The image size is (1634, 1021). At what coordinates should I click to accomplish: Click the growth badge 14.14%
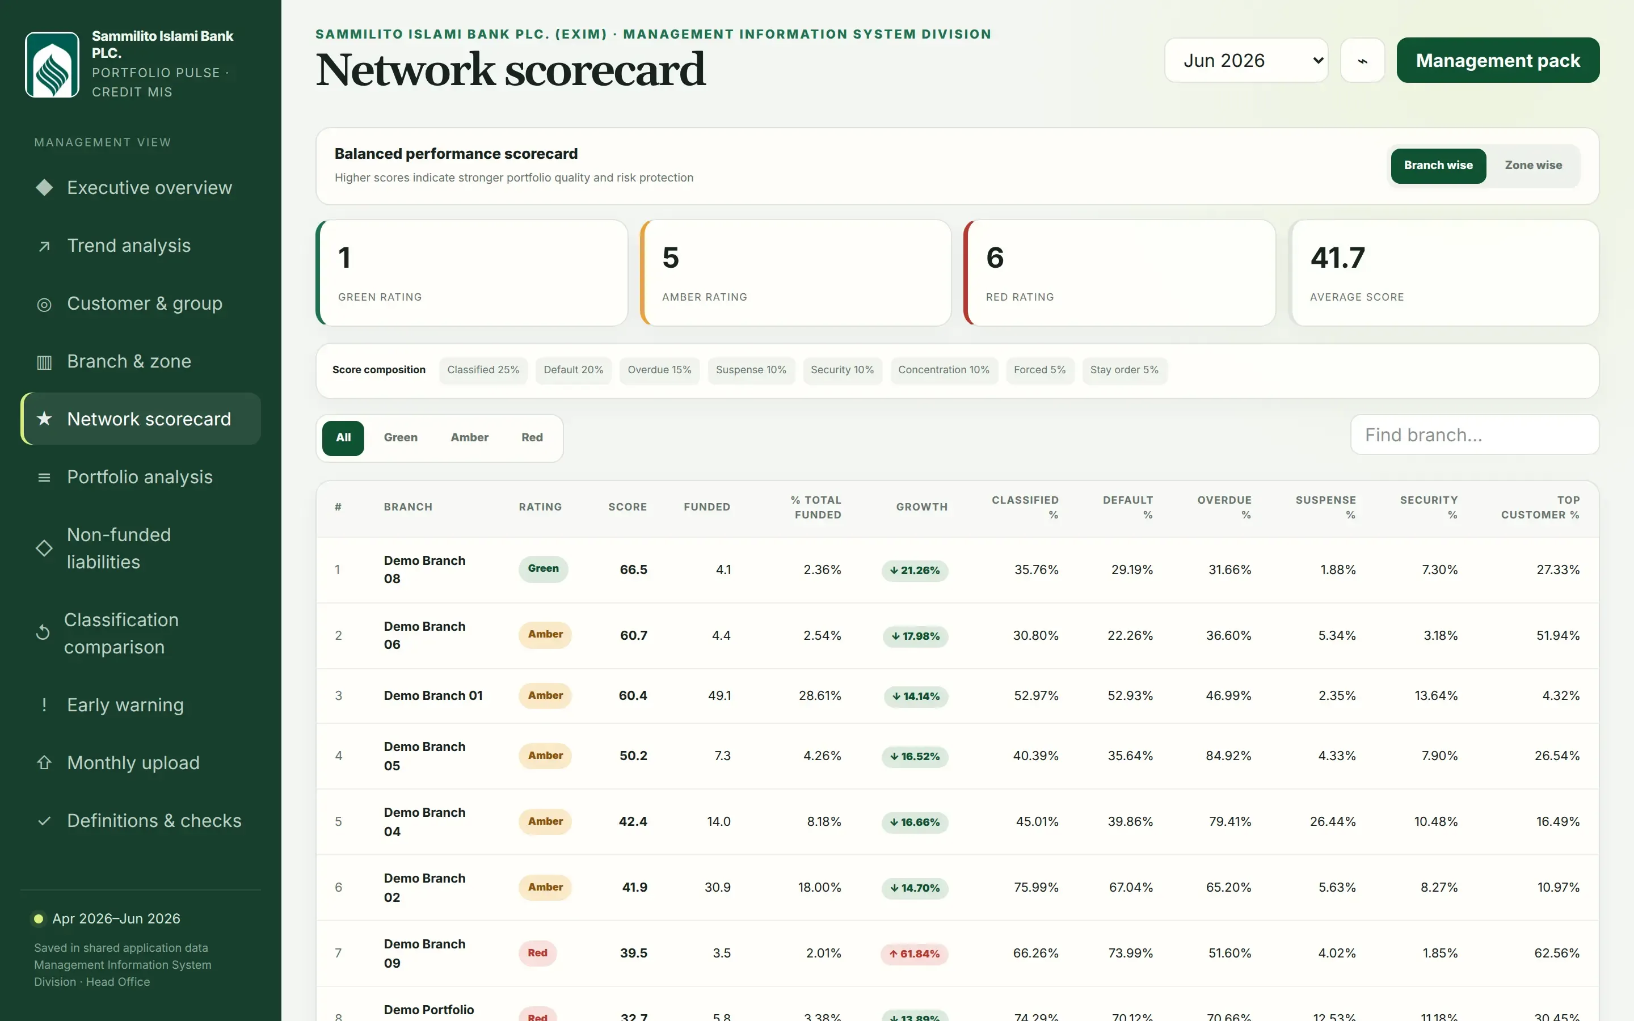pyautogui.click(x=916, y=697)
